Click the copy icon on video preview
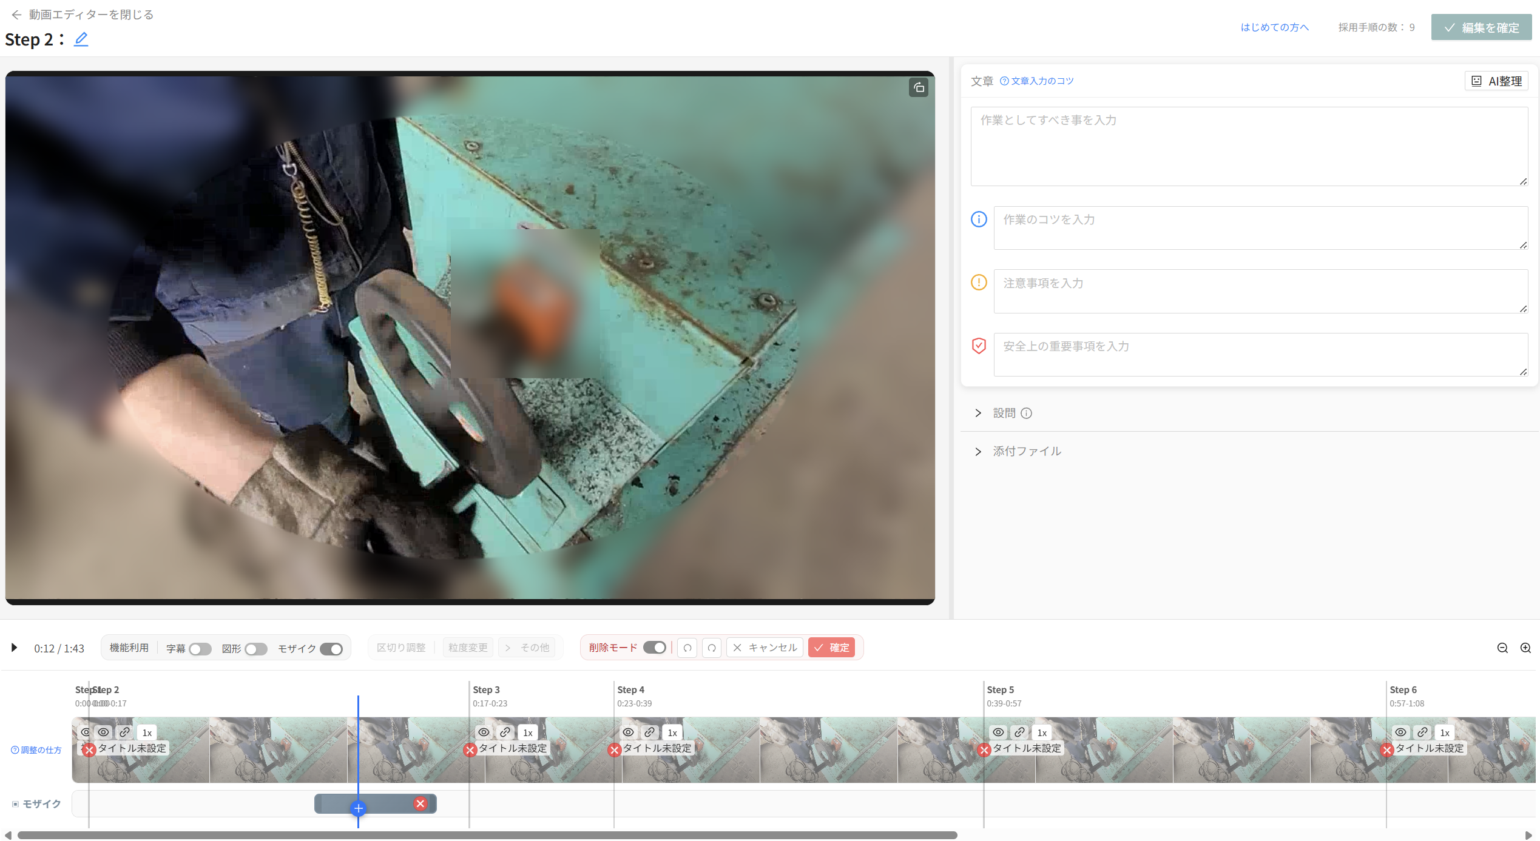The width and height of the screenshot is (1540, 841). click(x=919, y=87)
